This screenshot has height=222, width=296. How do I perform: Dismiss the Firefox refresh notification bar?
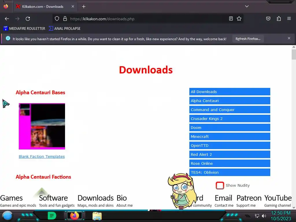pos(289,38)
